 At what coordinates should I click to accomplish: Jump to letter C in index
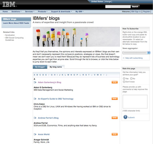(40, 75)
